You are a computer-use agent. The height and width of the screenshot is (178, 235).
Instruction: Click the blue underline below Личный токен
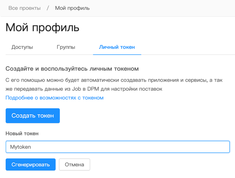(x=117, y=54)
